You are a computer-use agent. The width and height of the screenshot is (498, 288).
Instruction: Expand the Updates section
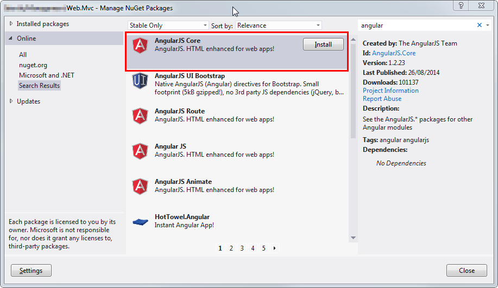(11, 101)
